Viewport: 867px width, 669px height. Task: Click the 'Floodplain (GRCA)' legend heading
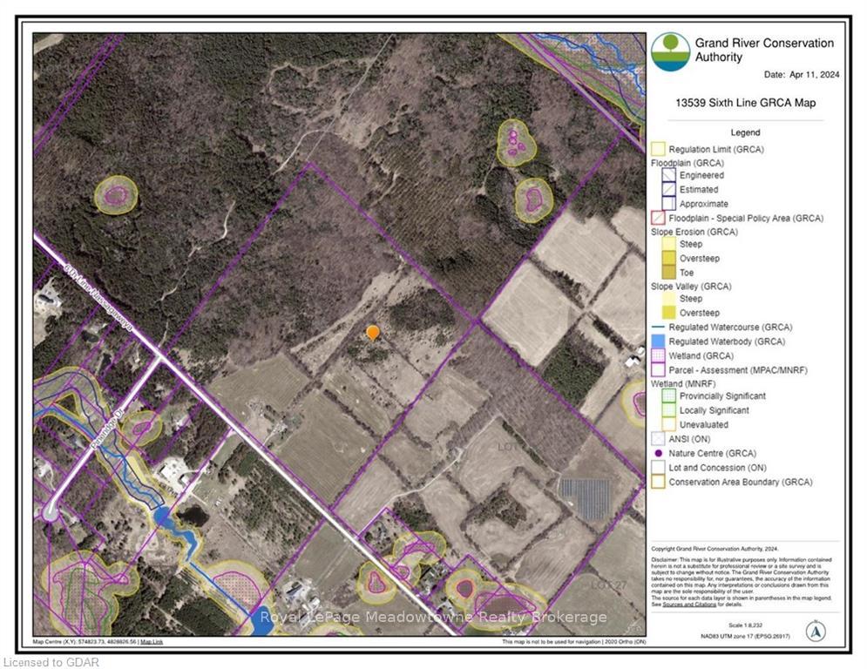(688, 163)
